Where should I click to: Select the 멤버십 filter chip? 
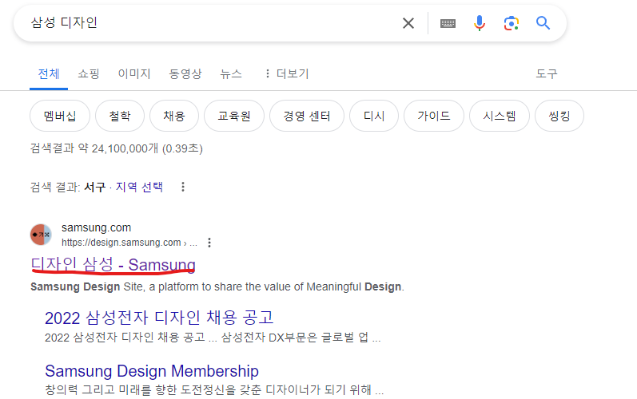60,116
